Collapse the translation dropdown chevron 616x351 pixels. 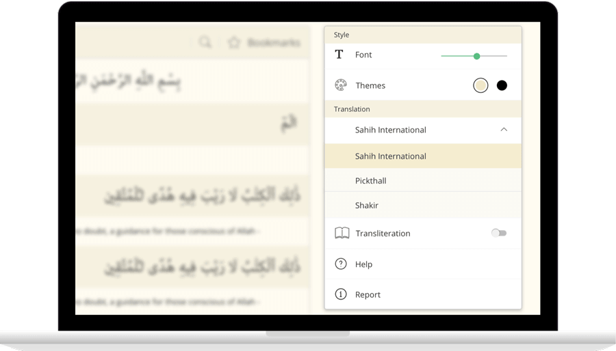tap(504, 130)
